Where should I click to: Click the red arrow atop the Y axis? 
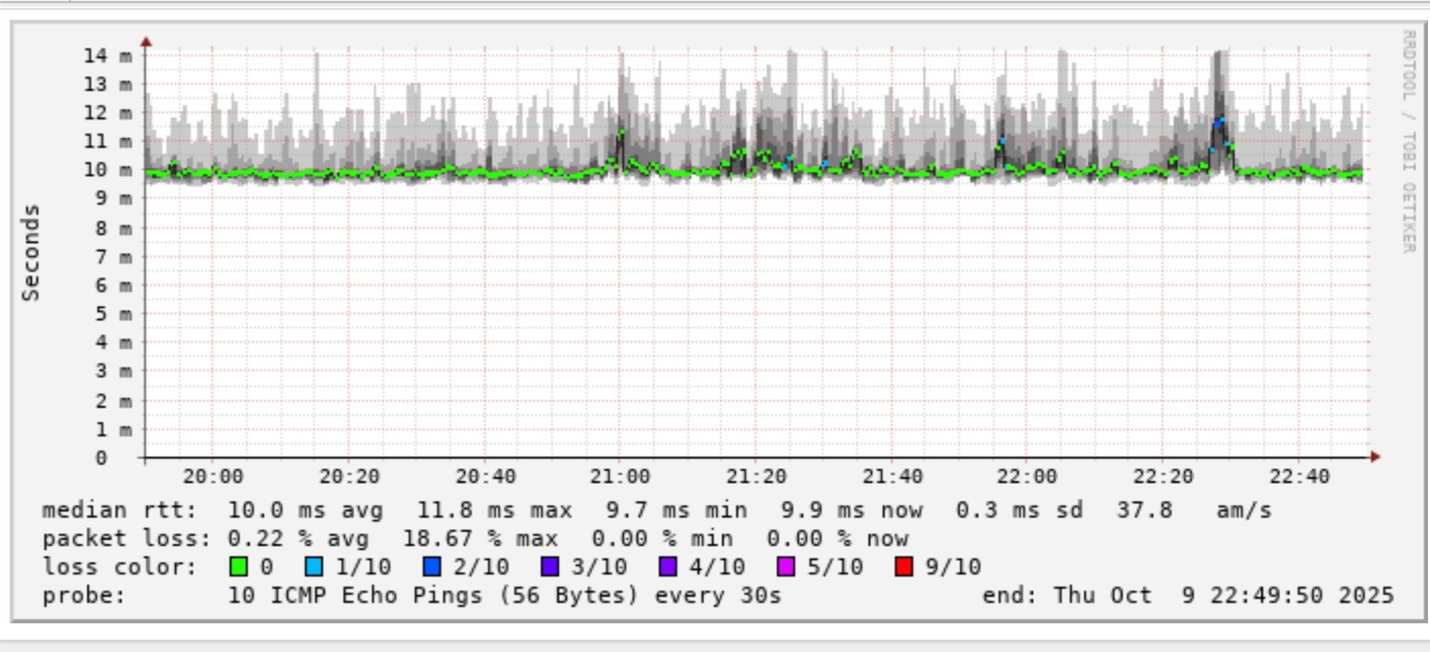pos(146,42)
